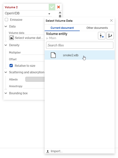Click the Search files input field
Viewport: 118px width, 158px height.
(80, 45)
